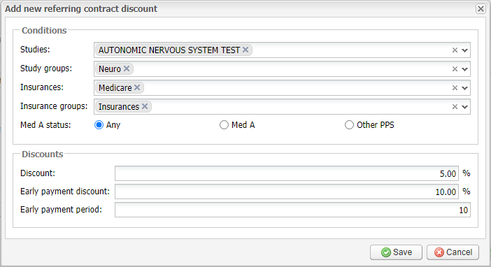Expand the Studies dropdown arrow
The width and height of the screenshot is (491, 267).
point(464,50)
